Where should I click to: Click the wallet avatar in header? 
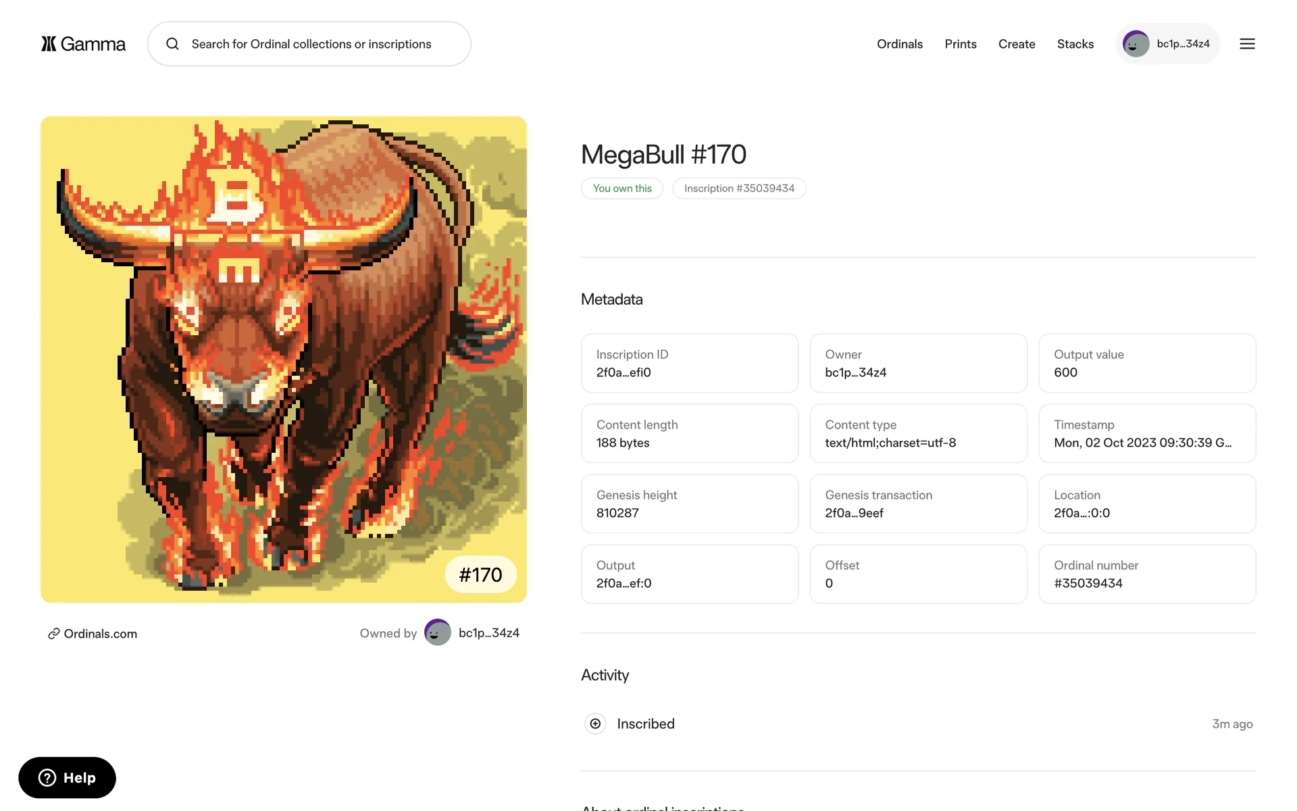tap(1136, 44)
